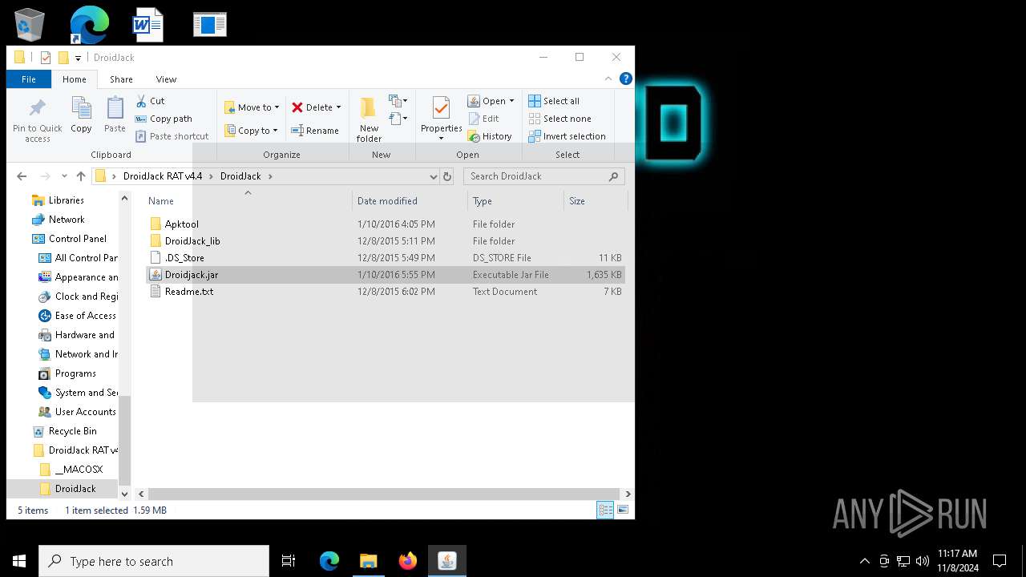1026x577 pixels.
Task: Open the Copy to dropdown
Action: click(251, 131)
